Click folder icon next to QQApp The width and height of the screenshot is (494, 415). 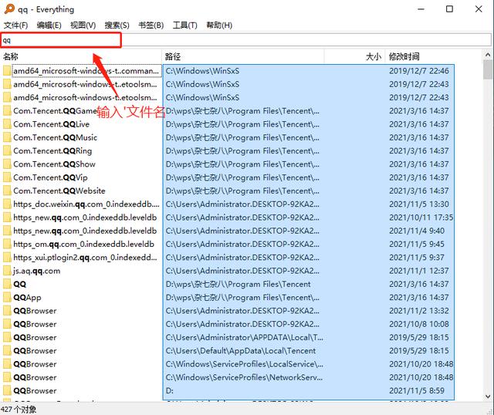click(7, 298)
